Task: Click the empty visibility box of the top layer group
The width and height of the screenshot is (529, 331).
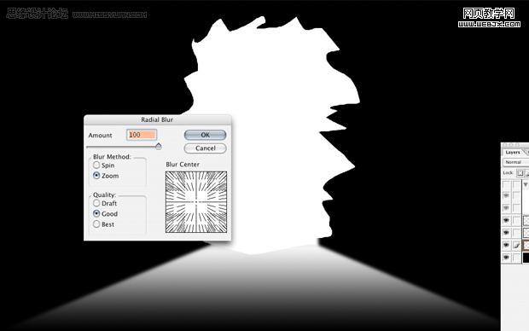Action: click(506, 184)
